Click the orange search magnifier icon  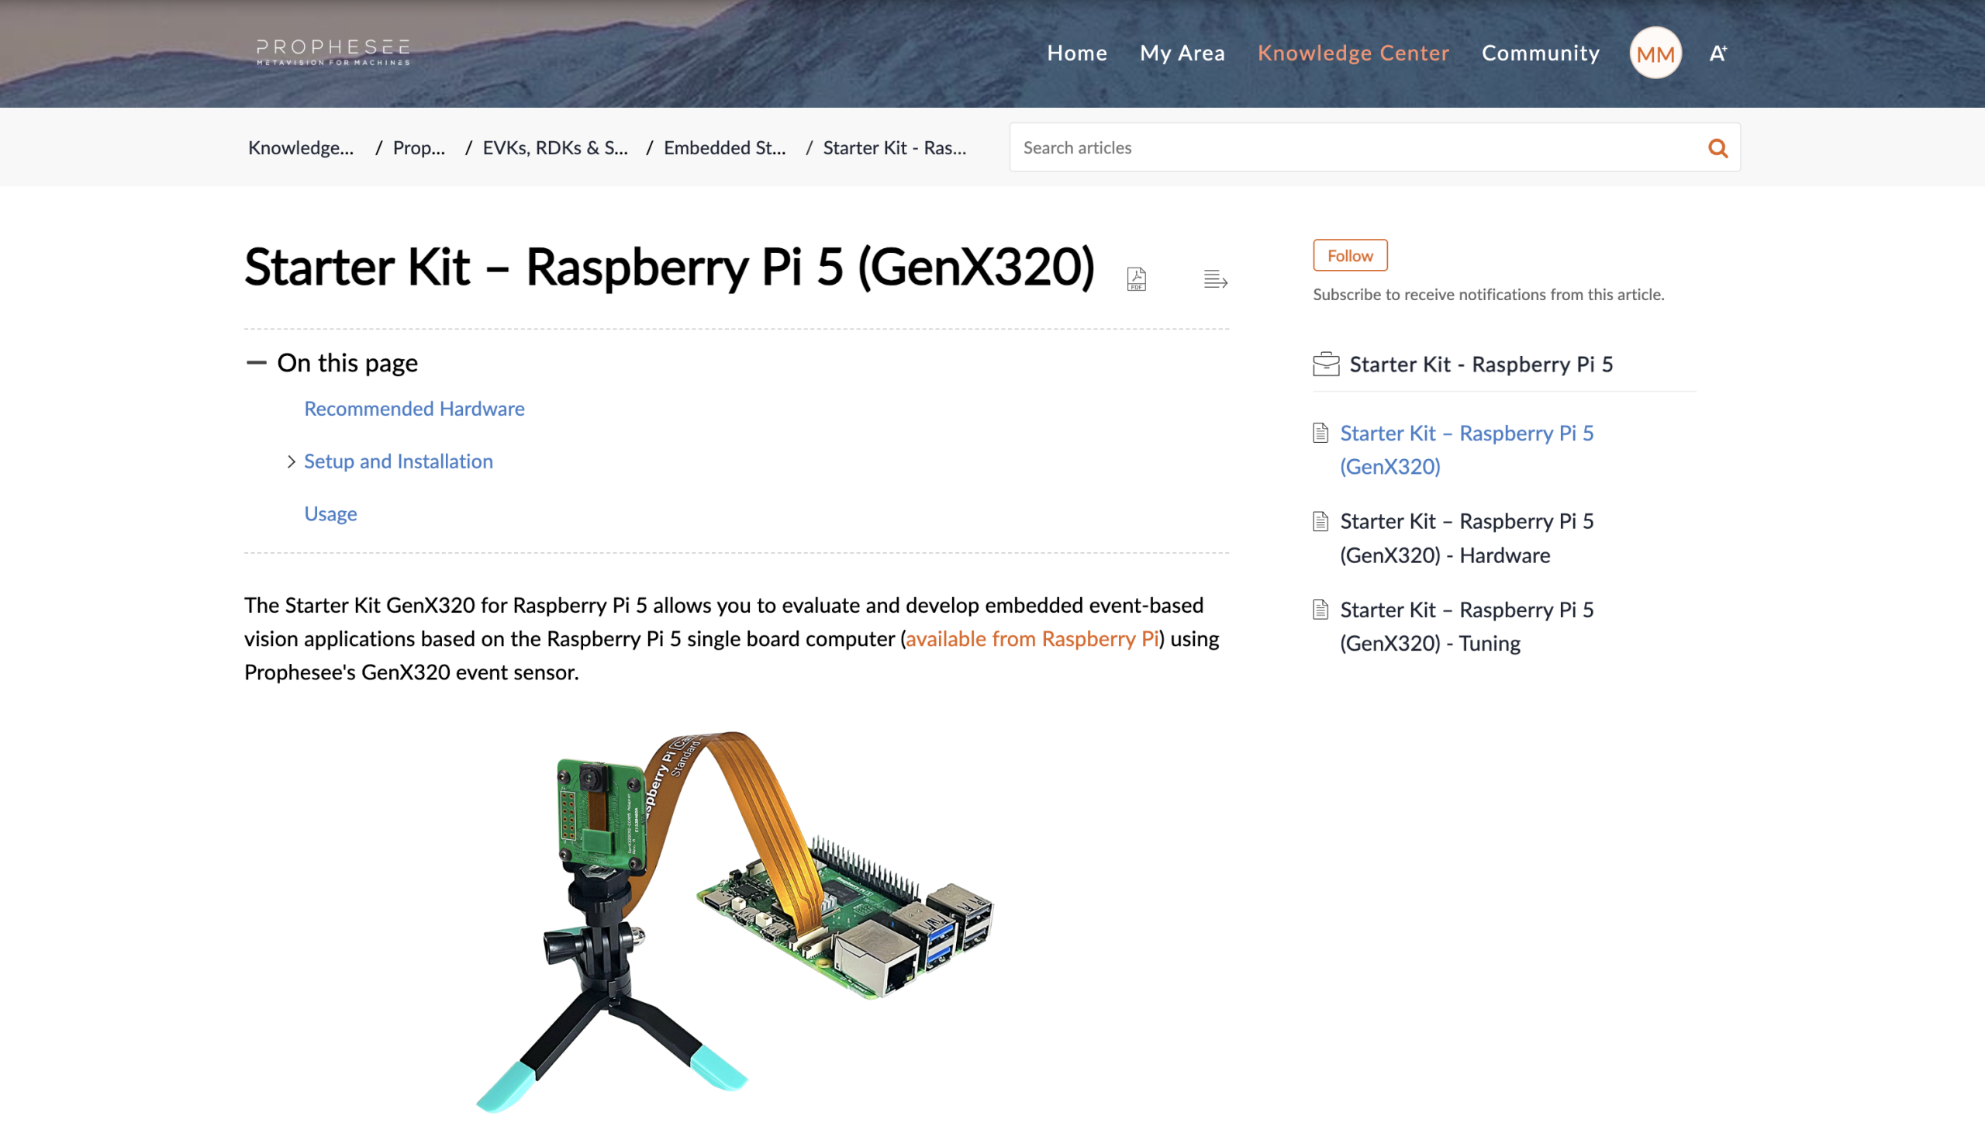pyautogui.click(x=1717, y=148)
